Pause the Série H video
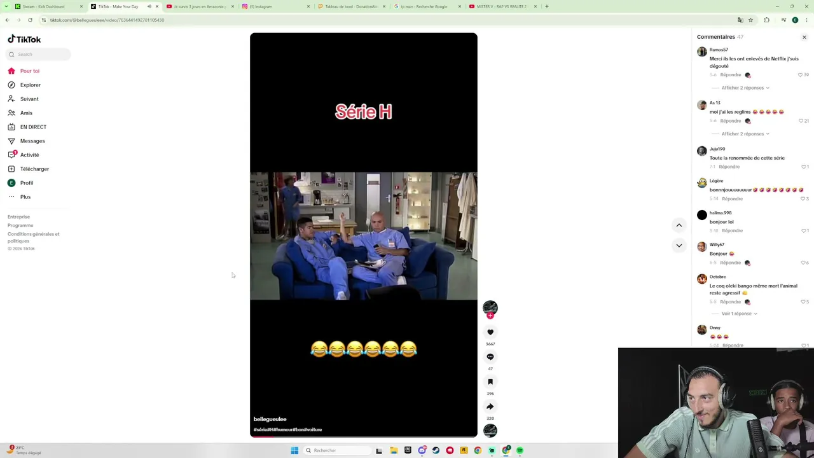 click(x=364, y=235)
